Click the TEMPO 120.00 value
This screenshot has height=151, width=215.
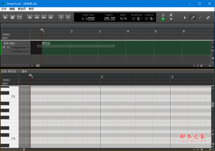tap(109, 19)
